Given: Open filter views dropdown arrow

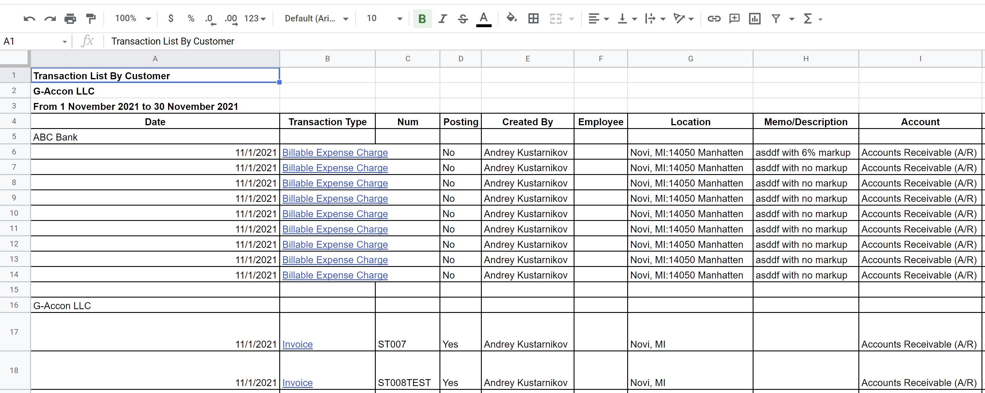Looking at the screenshot, I should [x=792, y=19].
